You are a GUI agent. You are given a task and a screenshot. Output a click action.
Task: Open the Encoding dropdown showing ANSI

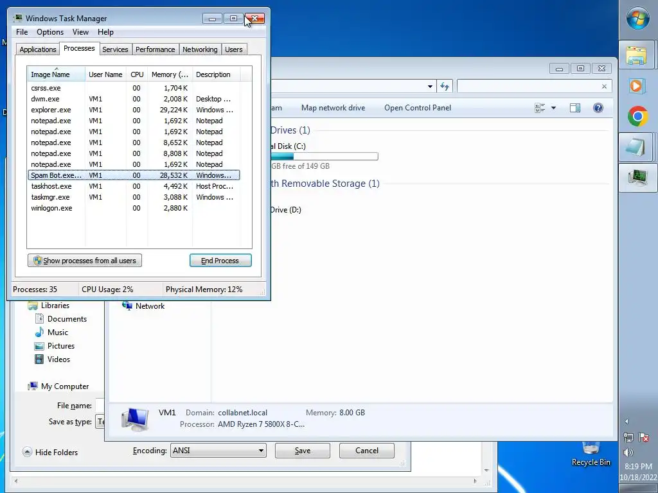coord(218,450)
